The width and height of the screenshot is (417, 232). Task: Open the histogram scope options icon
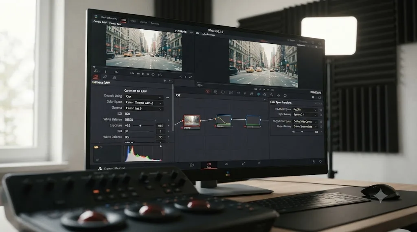(x=160, y=146)
